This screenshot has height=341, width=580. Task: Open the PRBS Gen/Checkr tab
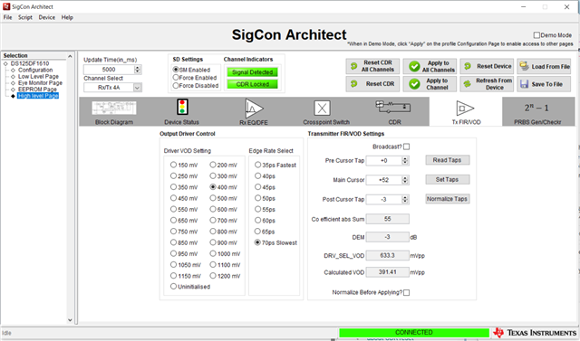537,112
